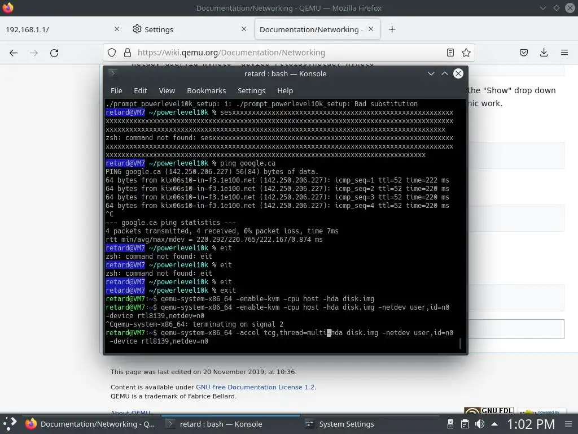Open the Pocket save button
This screenshot has width=578, height=434.
[x=523, y=53]
